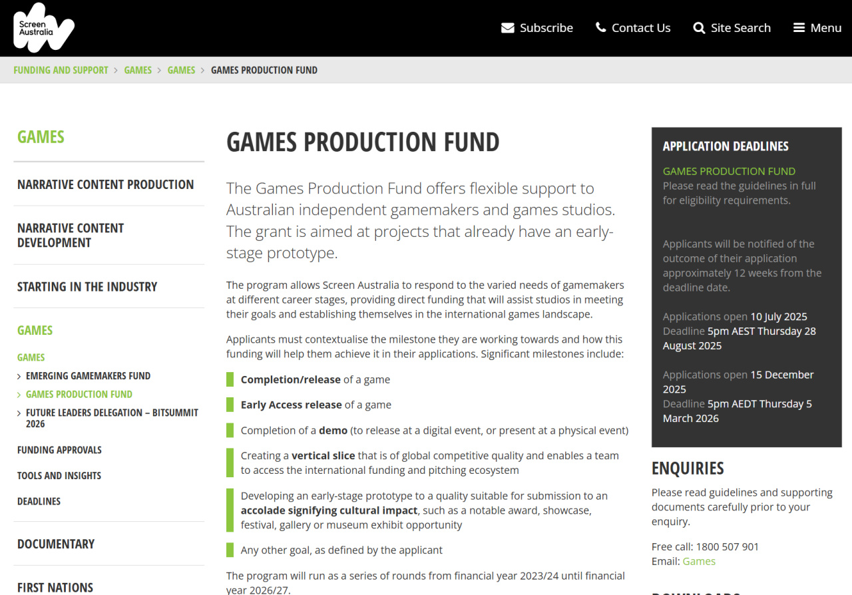Click the Site Search magnifier icon
This screenshot has height=595, width=852.
point(699,28)
